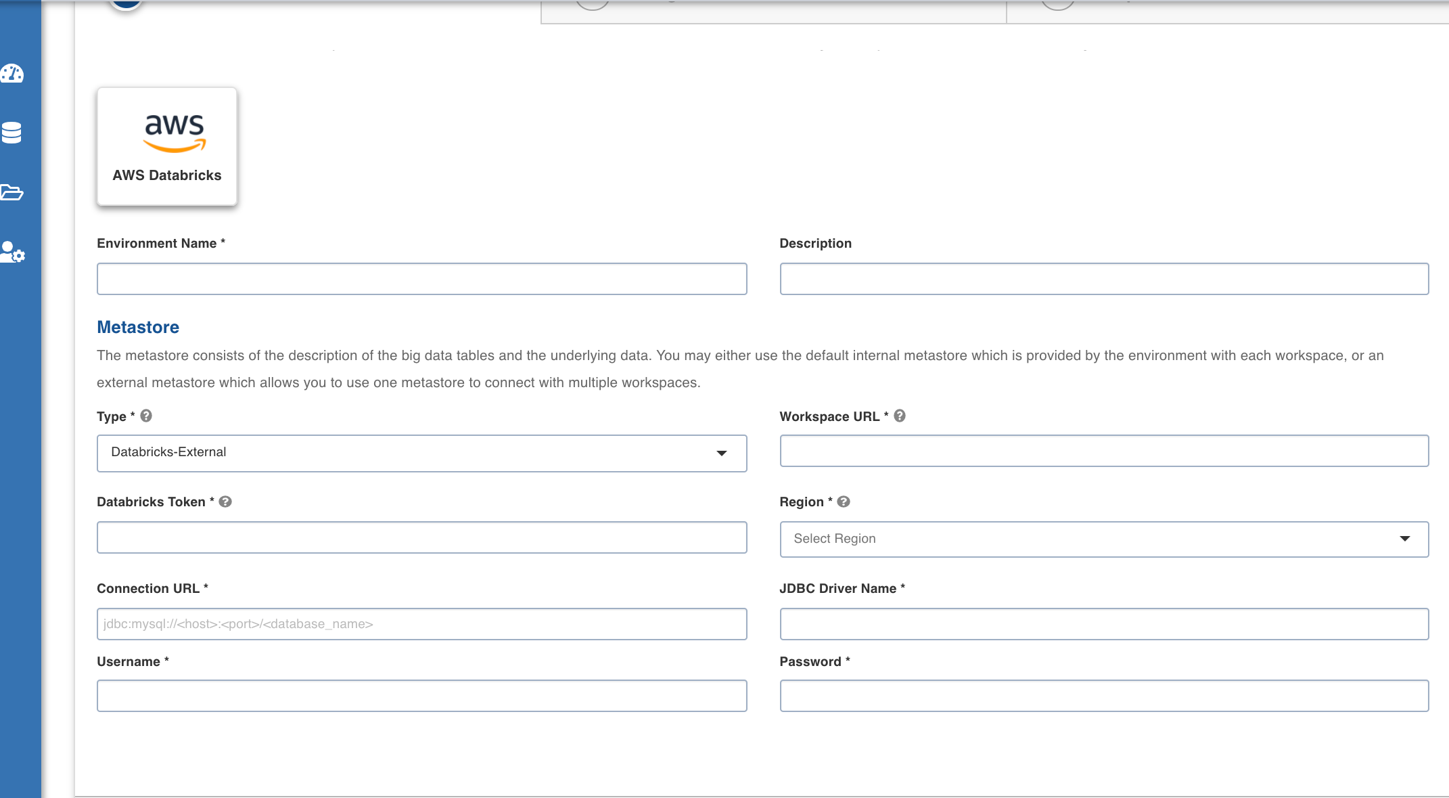Select the AWS Databricks card

tap(167, 146)
